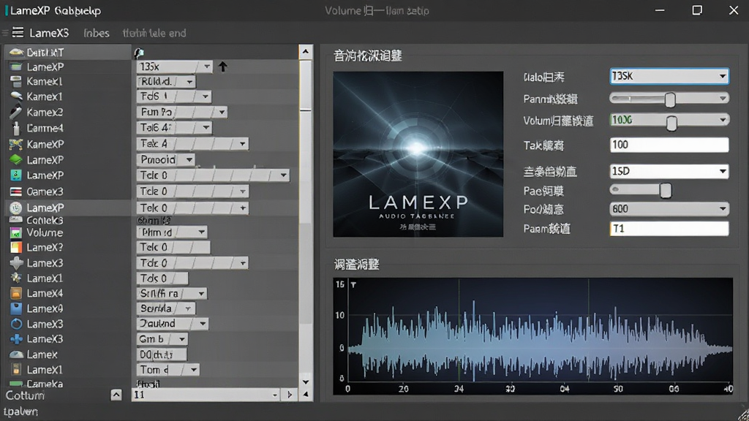
Task: Click the green diamond LameXP icon
Action: 16,159
